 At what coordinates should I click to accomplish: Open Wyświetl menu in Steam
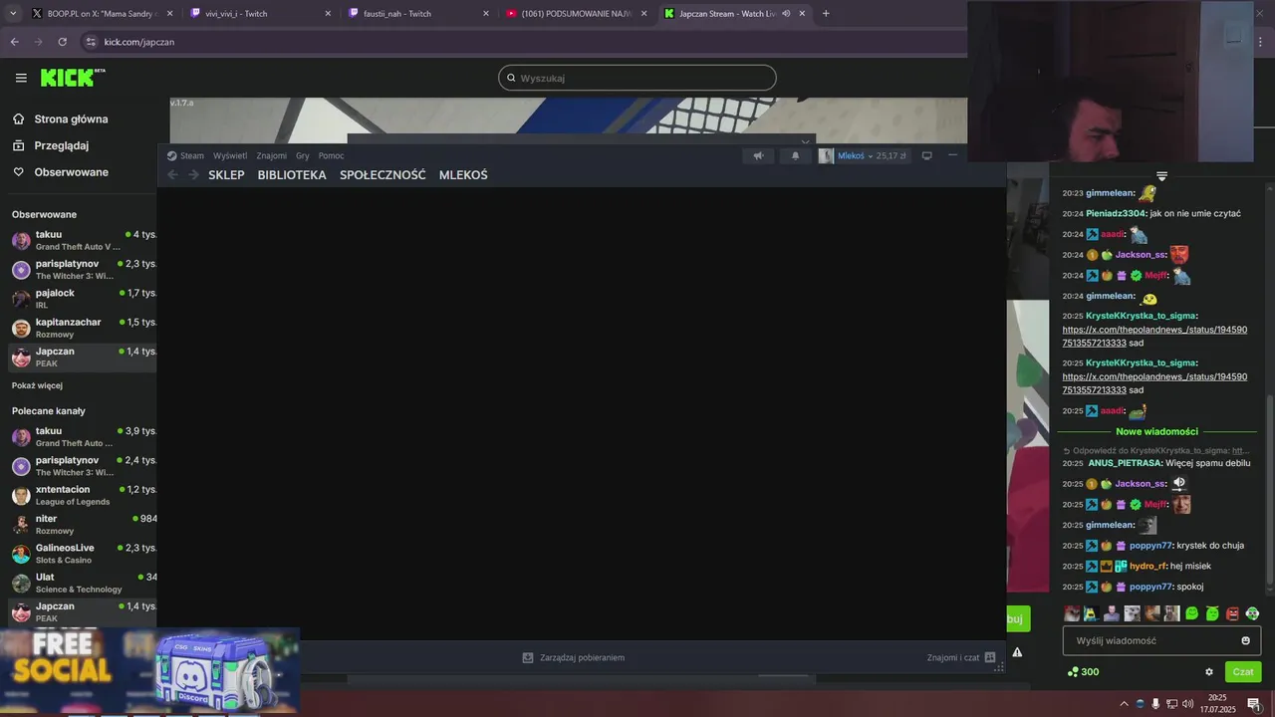(230, 155)
